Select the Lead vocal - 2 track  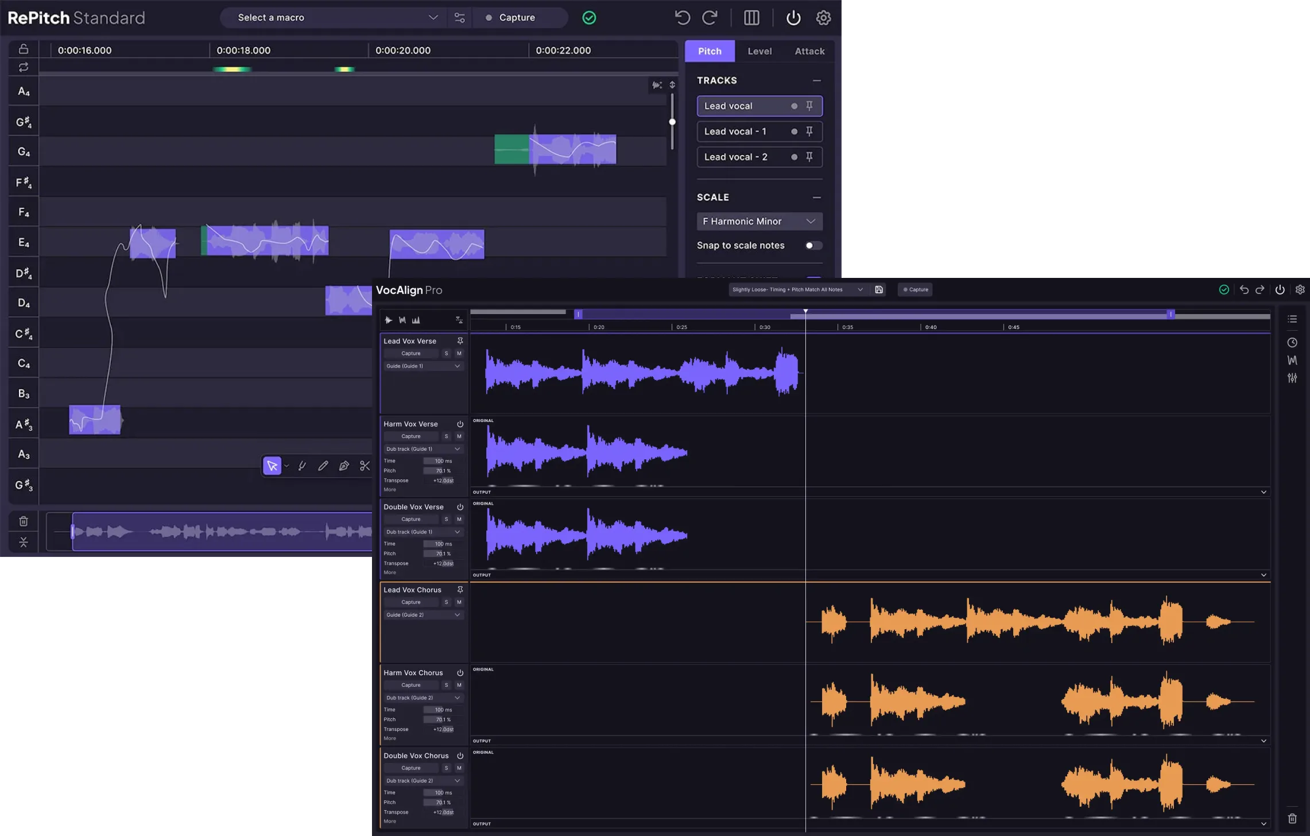click(x=759, y=157)
